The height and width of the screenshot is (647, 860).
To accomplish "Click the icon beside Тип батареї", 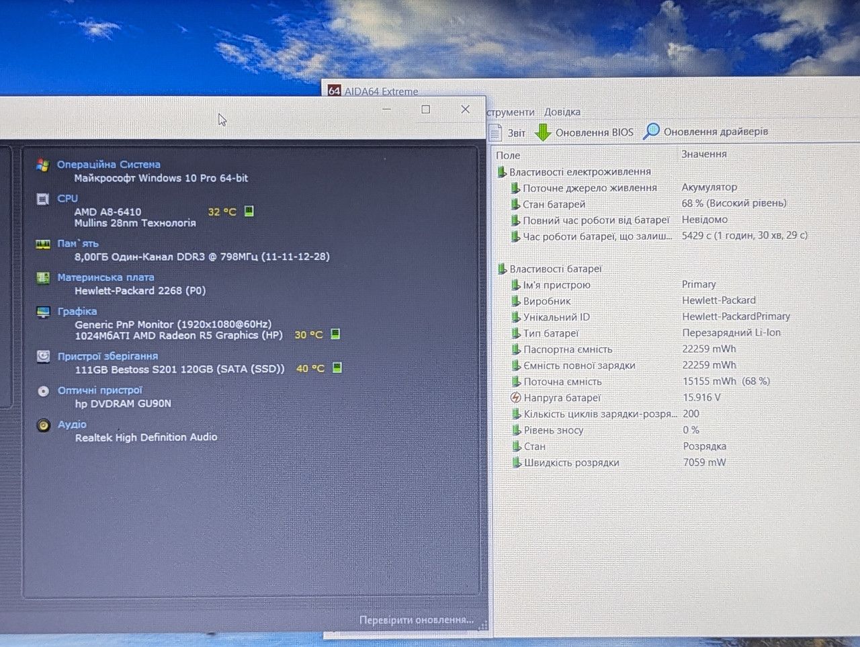I will [515, 333].
